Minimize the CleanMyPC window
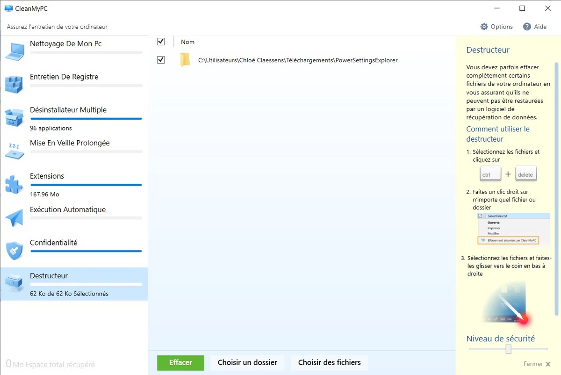The image size is (561, 375). pos(497,8)
